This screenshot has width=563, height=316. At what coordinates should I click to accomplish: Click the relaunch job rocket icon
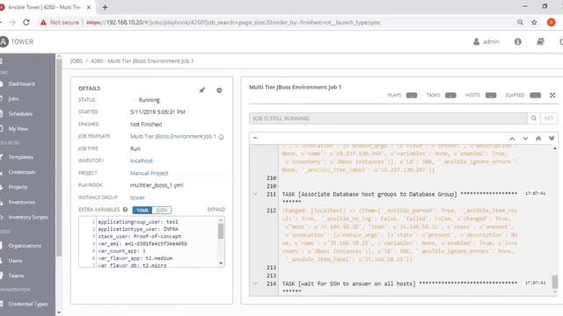click(202, 90)
